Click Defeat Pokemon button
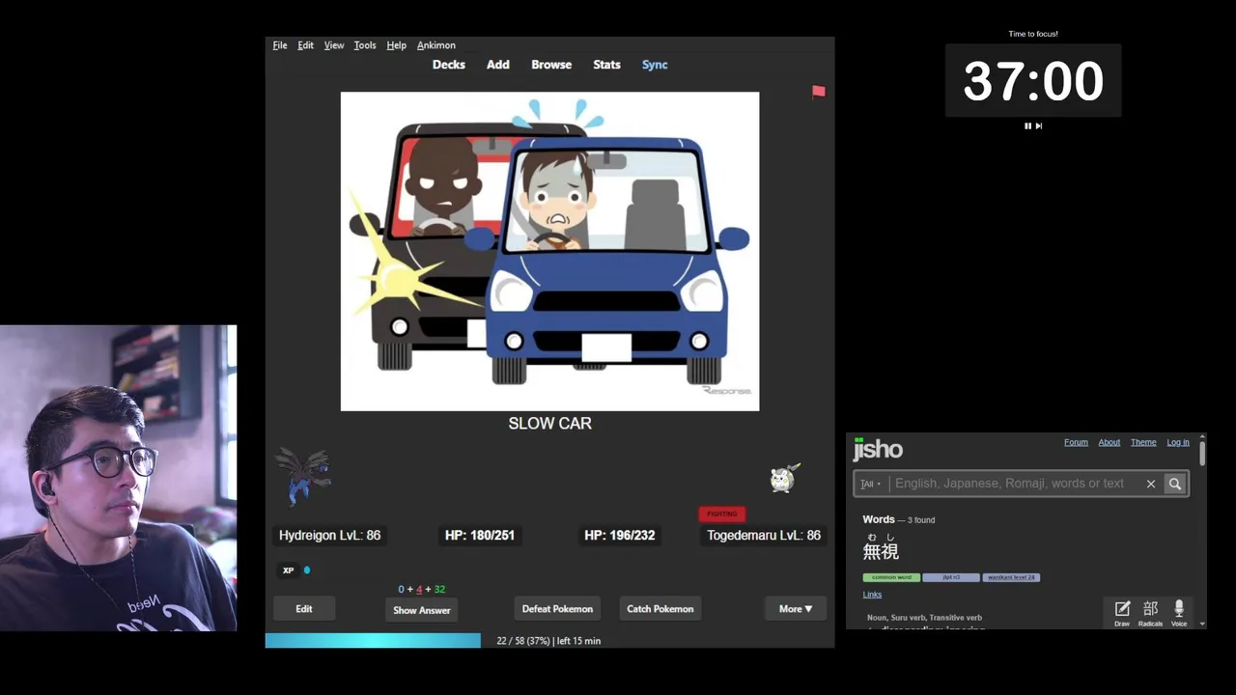This screenshot has width=1236, height=695. 557,609
